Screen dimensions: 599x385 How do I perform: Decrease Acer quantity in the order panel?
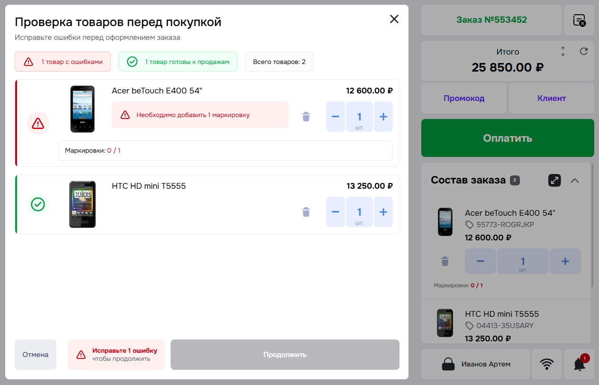[480, 261]
